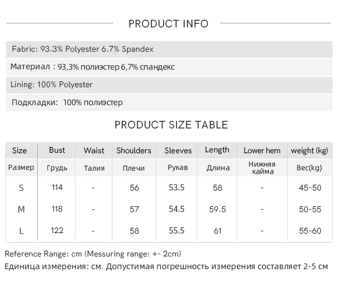The image size is (337, 283).
Task: Click the PRODUCT SIZE TABLE heading
Action: (x=171, y=125)
